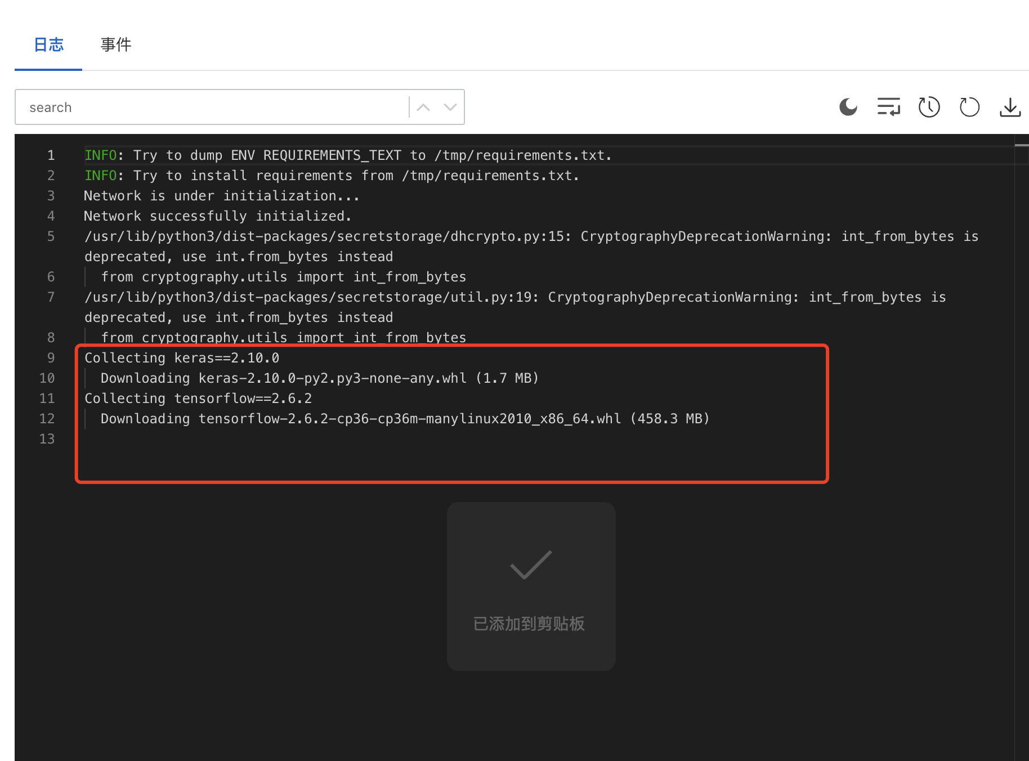Image resolution: width=1029 pixels, height=761 pixels.
Task: Open the 事件 tab
Action: [116, 45]
